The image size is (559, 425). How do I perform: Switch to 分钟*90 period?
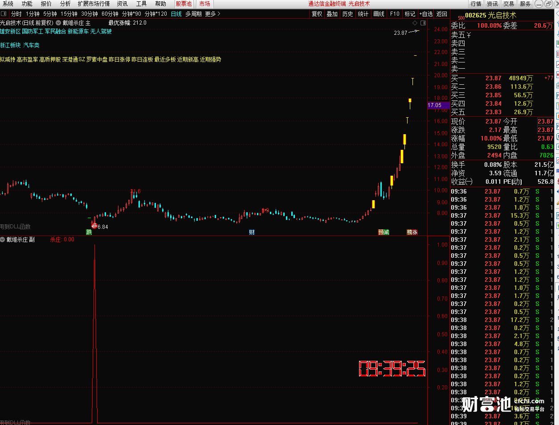[x=131, y=14]
